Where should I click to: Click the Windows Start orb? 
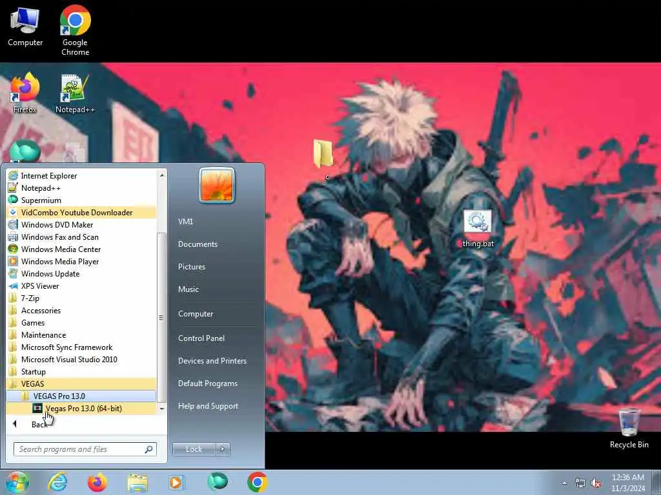click(17, 482)
